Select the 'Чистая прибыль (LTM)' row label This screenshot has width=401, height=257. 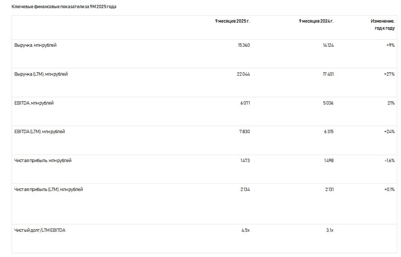pos(48,190)
